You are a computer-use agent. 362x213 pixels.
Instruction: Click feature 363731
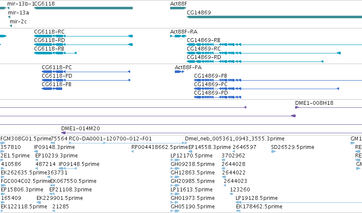pos(49,177)
